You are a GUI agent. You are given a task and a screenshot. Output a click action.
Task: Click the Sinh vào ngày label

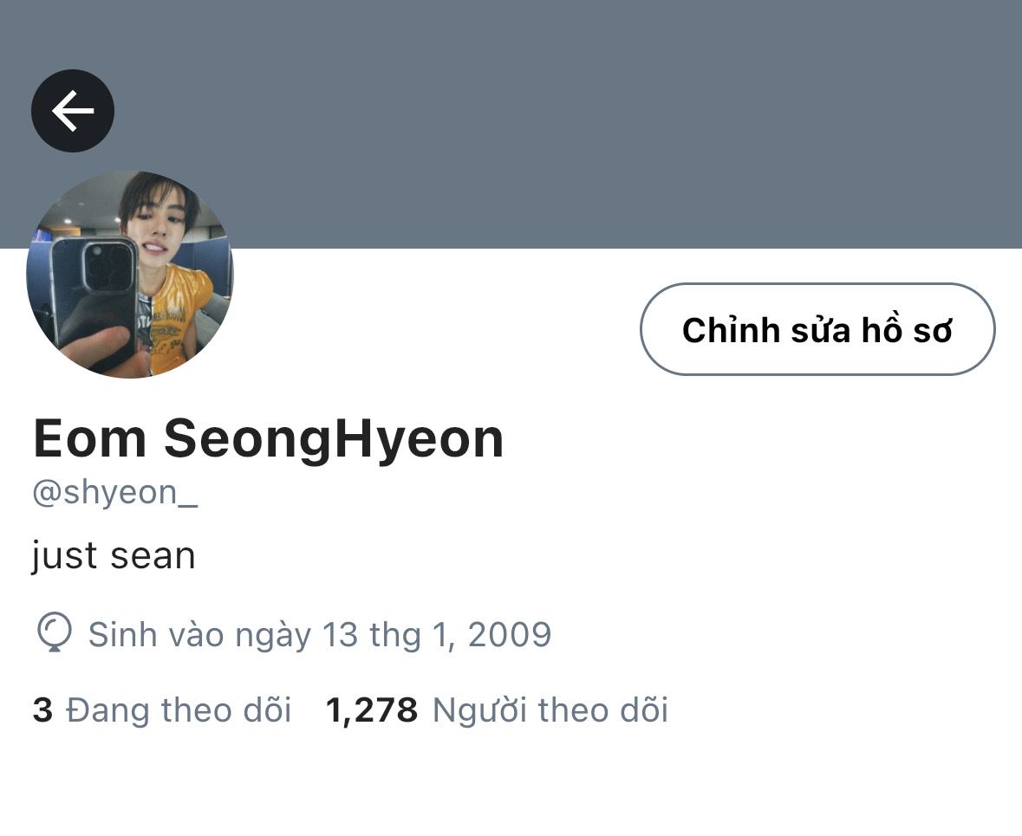(x=200, y=635)
